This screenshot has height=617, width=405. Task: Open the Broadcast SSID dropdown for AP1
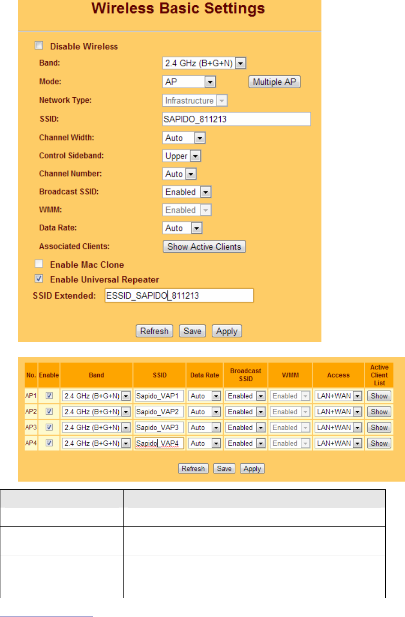point(246,396)
